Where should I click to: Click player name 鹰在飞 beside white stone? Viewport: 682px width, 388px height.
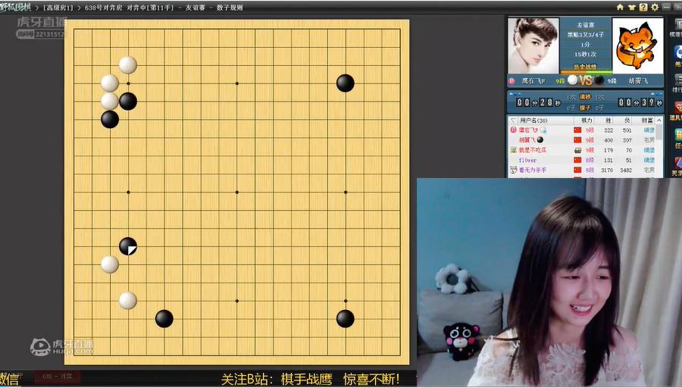tap(532, 81)
